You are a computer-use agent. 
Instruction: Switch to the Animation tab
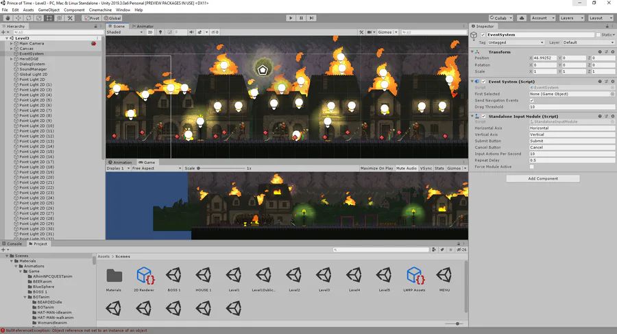pos(121,163)
